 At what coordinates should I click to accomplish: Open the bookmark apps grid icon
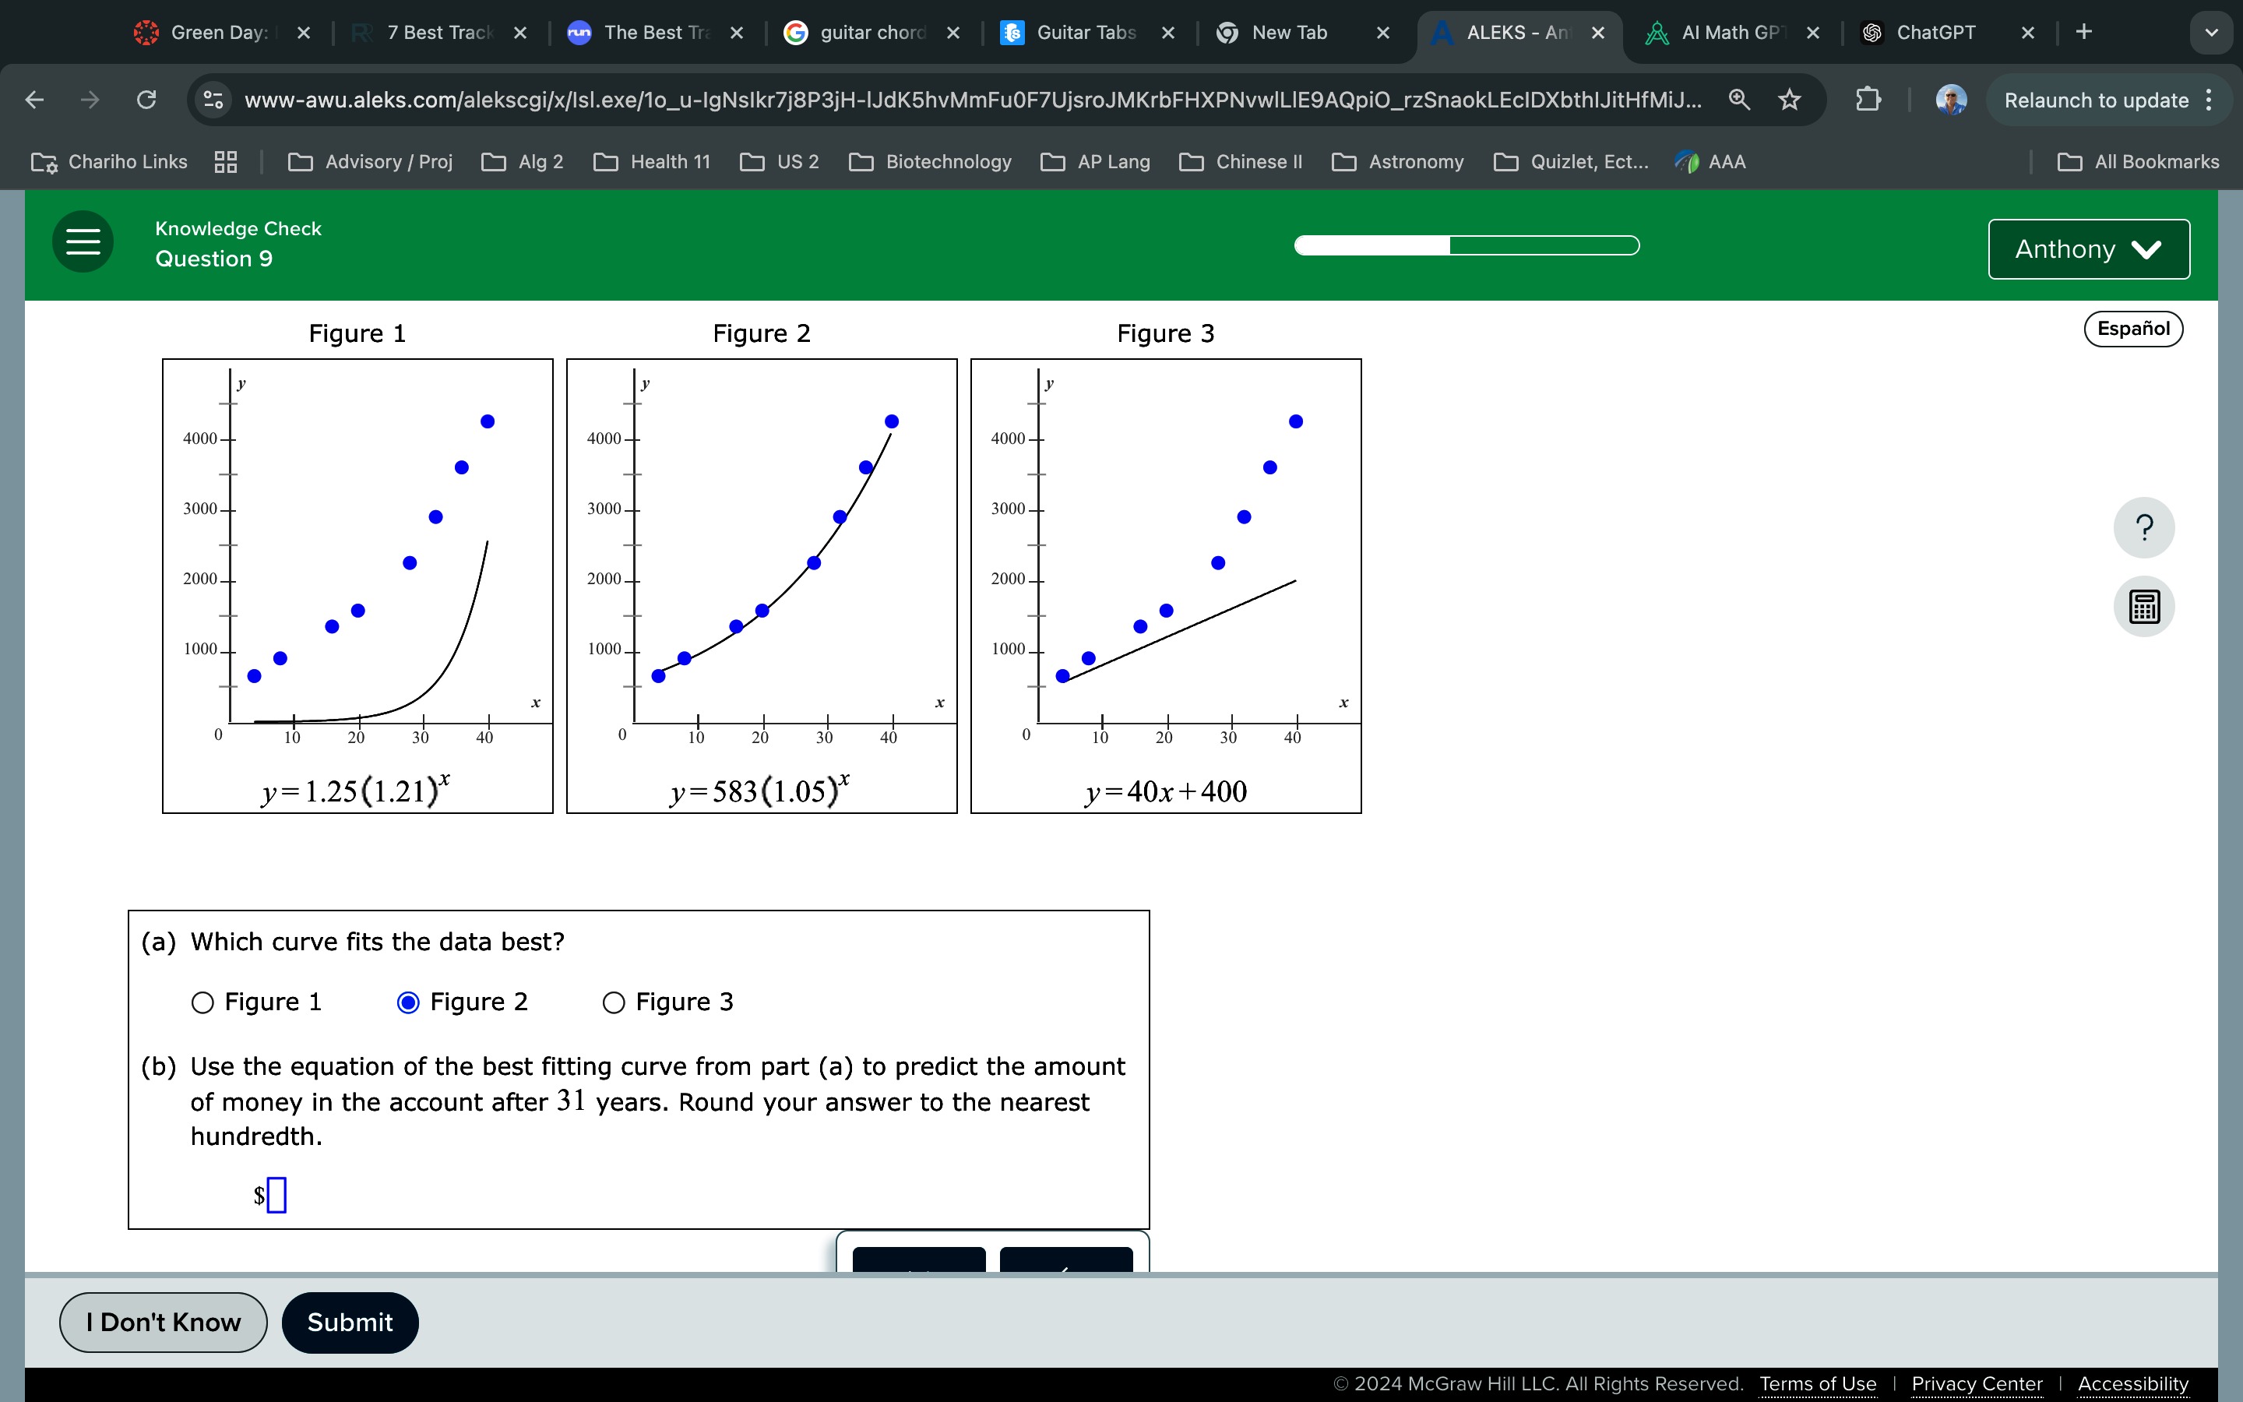tap(225, 162)
